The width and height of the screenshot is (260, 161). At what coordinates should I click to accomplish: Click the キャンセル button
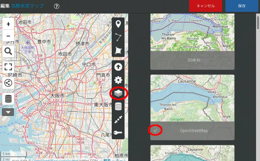[206, 6]
